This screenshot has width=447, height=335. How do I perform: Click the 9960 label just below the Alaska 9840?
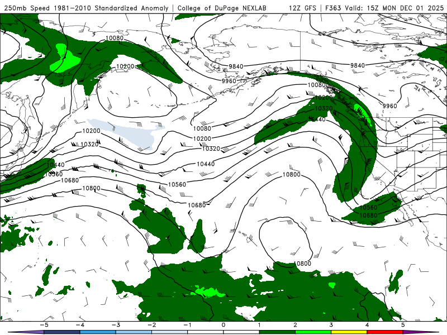(229, 80)
